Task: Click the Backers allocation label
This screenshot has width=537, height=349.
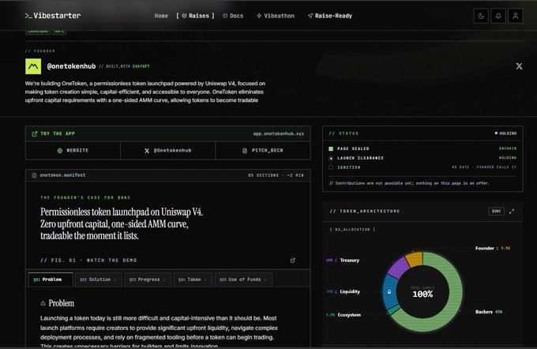Action: pos(484,312)
